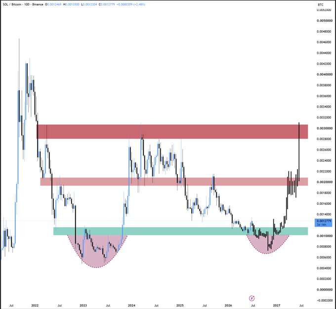Click the 0.0042000 price scale label
The image size is (336, 309).
pos(325,64)
